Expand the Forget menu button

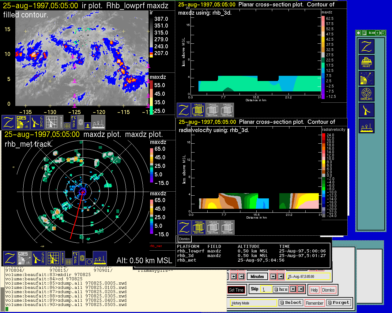pos(338,303)
